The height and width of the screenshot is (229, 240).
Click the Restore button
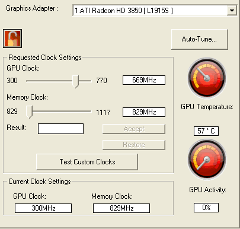(x=134, y=145)
